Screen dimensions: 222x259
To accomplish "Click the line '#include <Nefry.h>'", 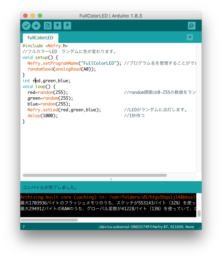I will click(45, 46).
